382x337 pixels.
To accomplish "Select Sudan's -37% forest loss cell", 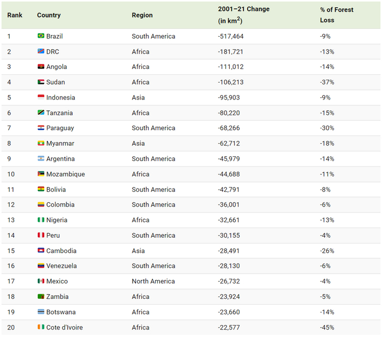I will tap(327, 82).
